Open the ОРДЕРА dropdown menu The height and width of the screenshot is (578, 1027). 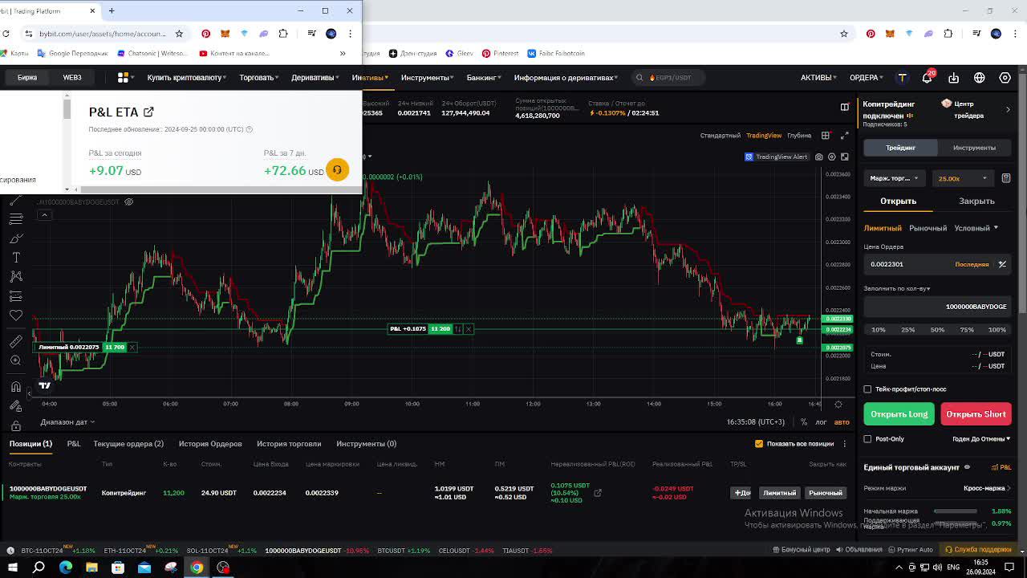tap(867, 78)
